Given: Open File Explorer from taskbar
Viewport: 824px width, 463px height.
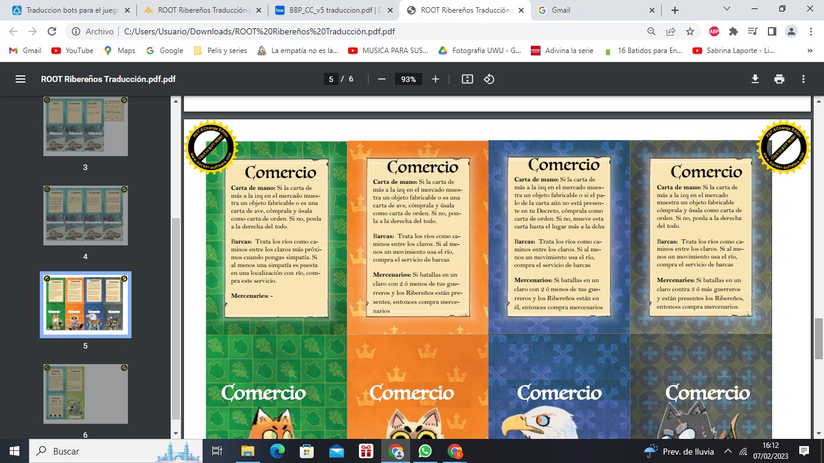Looking at the screenshot, I should 248,451.
